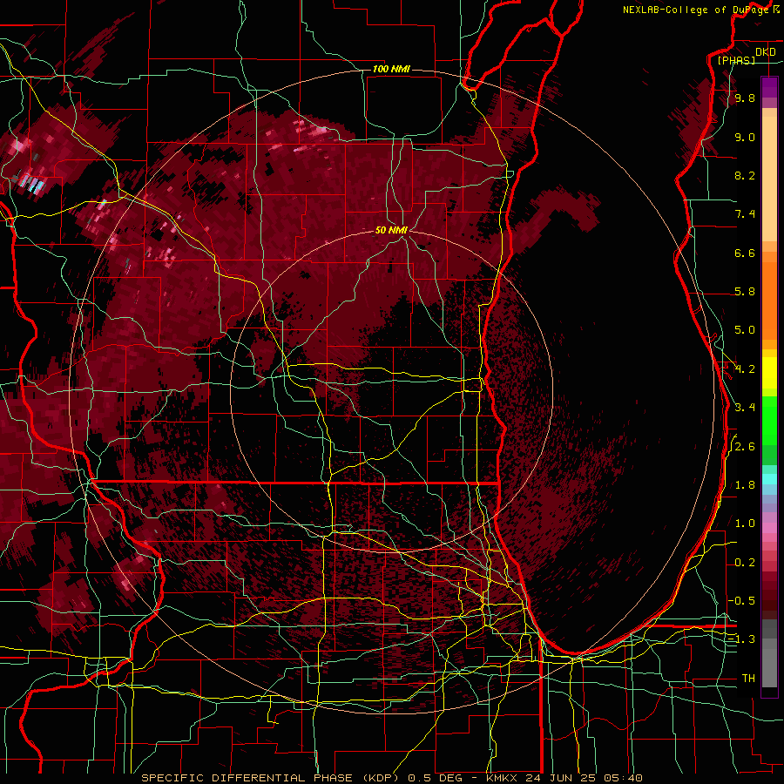Viewport: 784px width, 784px height.
Task: Click the 5.8 scale value
Action: pos(745,292)
